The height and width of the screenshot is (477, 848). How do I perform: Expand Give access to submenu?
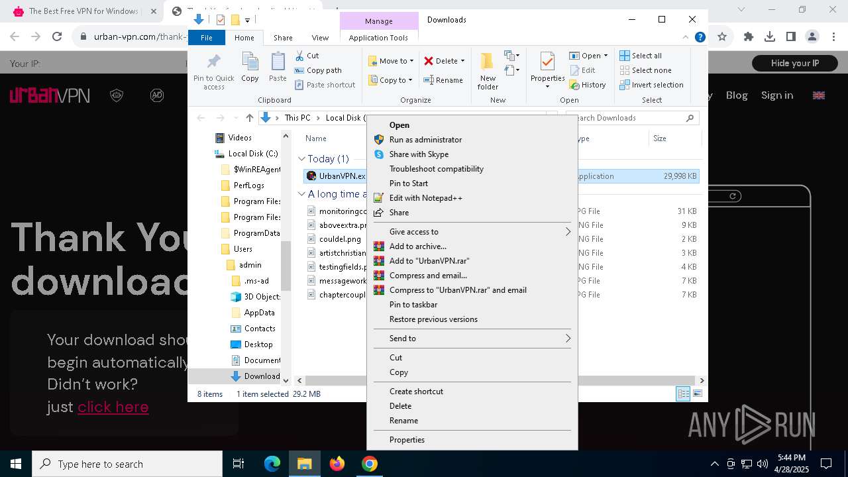click(472, 232)
